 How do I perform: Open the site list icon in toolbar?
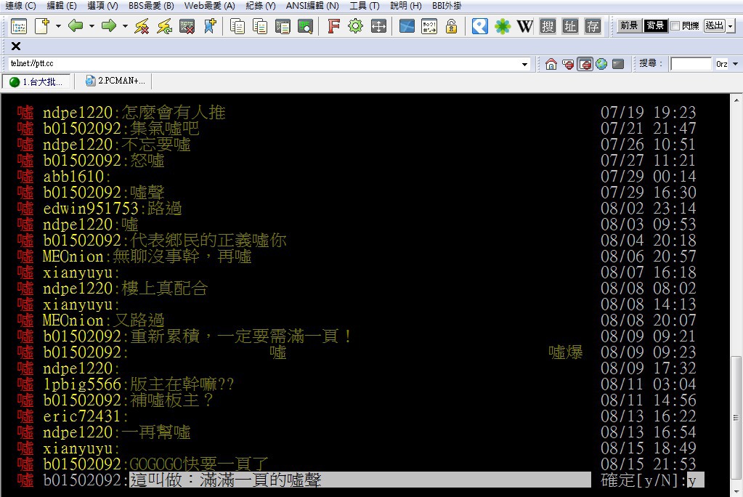click(19, 26)
